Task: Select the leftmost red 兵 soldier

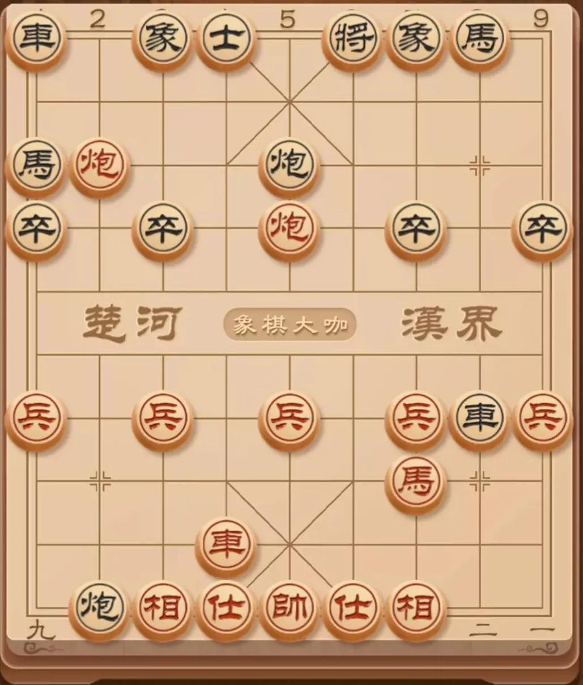Action: point(36,420)
